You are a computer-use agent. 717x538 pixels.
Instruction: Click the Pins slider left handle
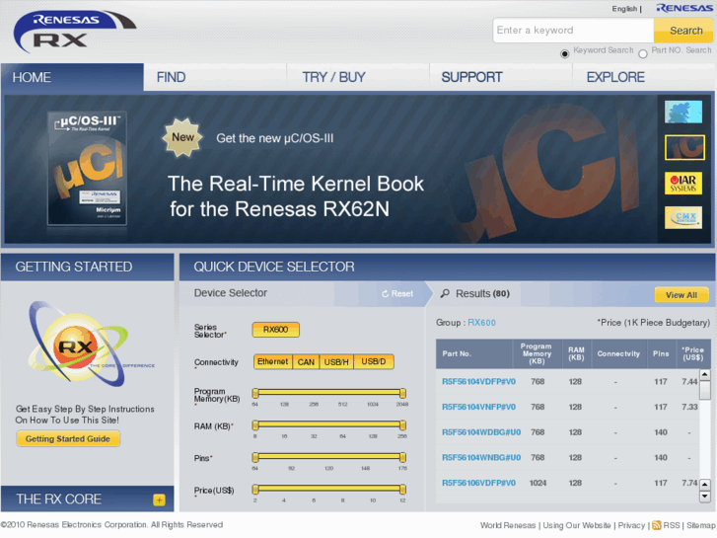pyautogui.click(x=255, y=457)
